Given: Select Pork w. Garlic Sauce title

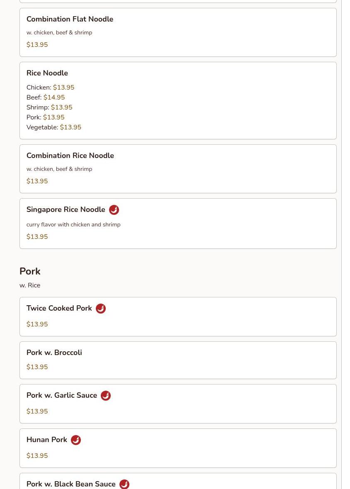Looking at the screenshot, I should click(x=62, y=395).
